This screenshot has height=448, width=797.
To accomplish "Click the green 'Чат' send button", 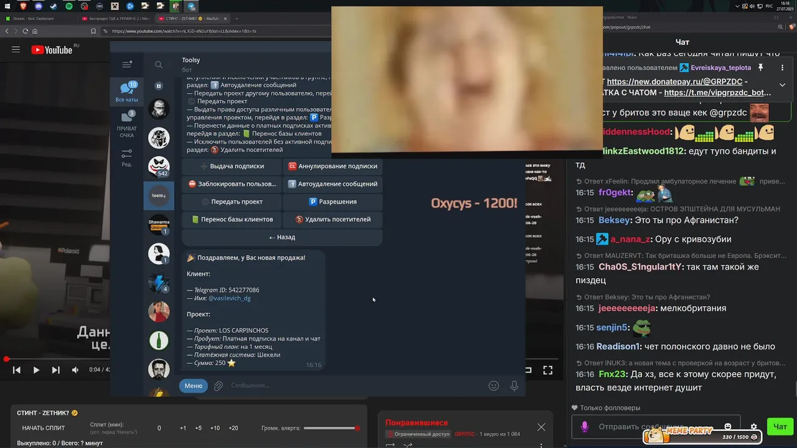I will coord(780,427).
